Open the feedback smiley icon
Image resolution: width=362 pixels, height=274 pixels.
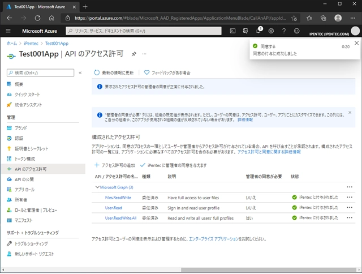pyautogui.click(x=296, y=31)
